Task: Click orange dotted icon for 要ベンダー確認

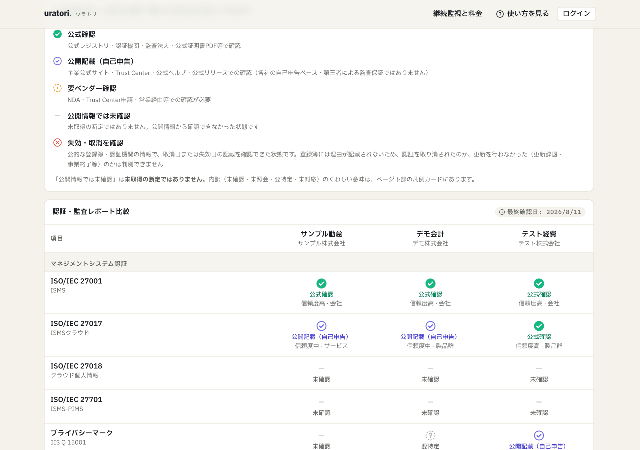Action: (57, 88)
